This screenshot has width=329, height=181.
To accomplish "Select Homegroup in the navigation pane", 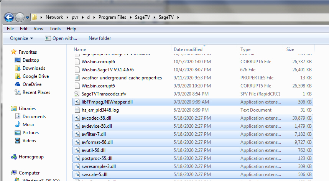I will tap(31, 157).
